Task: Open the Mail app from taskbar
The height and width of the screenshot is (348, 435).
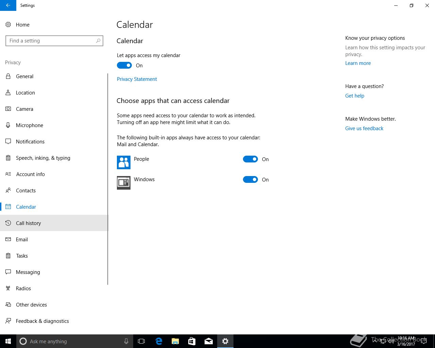Action: (209, 341)
